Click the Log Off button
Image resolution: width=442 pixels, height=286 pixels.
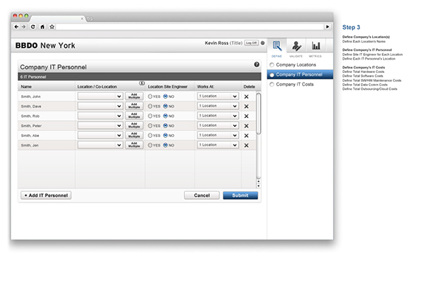pyautogui.click(x=251, y=43)
